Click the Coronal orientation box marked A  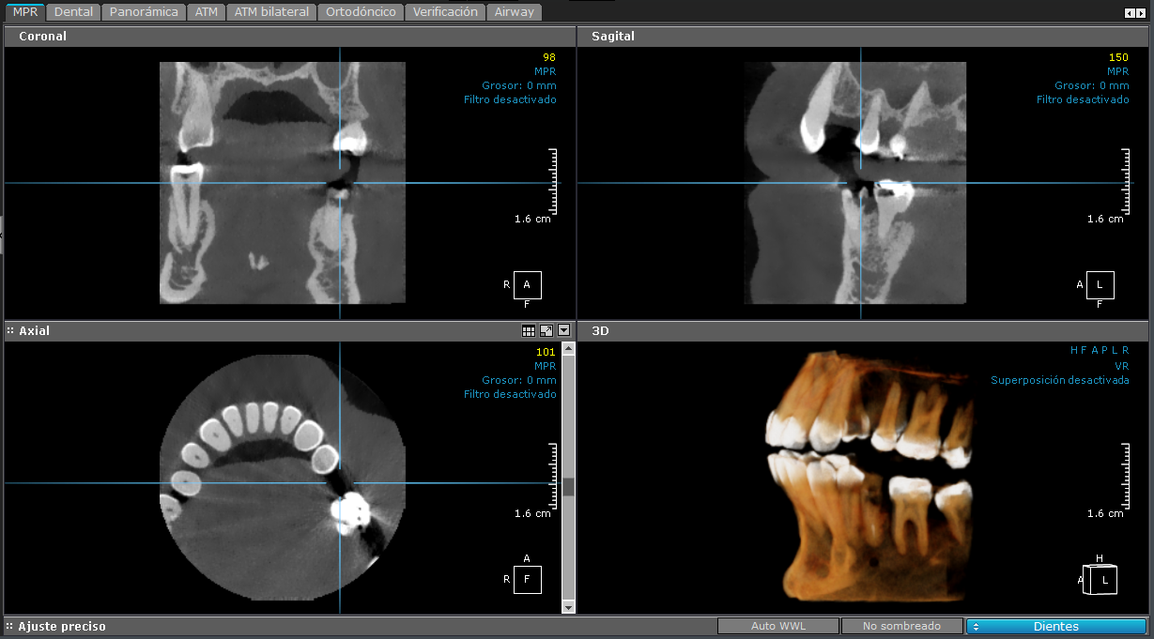(x=527, y=285)
